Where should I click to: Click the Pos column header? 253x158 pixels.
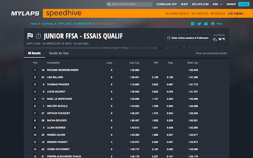pyautogui.click(x=35, y=63)
